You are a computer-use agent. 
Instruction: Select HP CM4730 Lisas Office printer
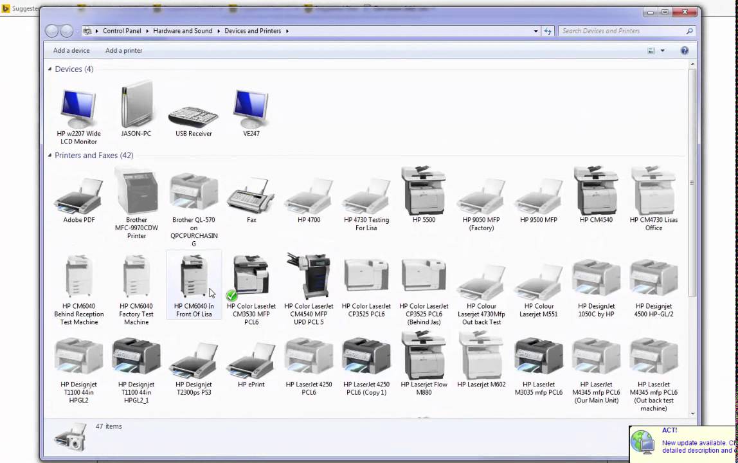coord(653,198)
